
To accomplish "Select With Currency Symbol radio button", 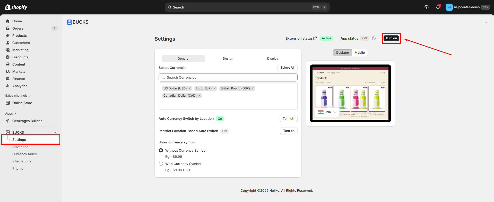I will [x=161, y=164].
